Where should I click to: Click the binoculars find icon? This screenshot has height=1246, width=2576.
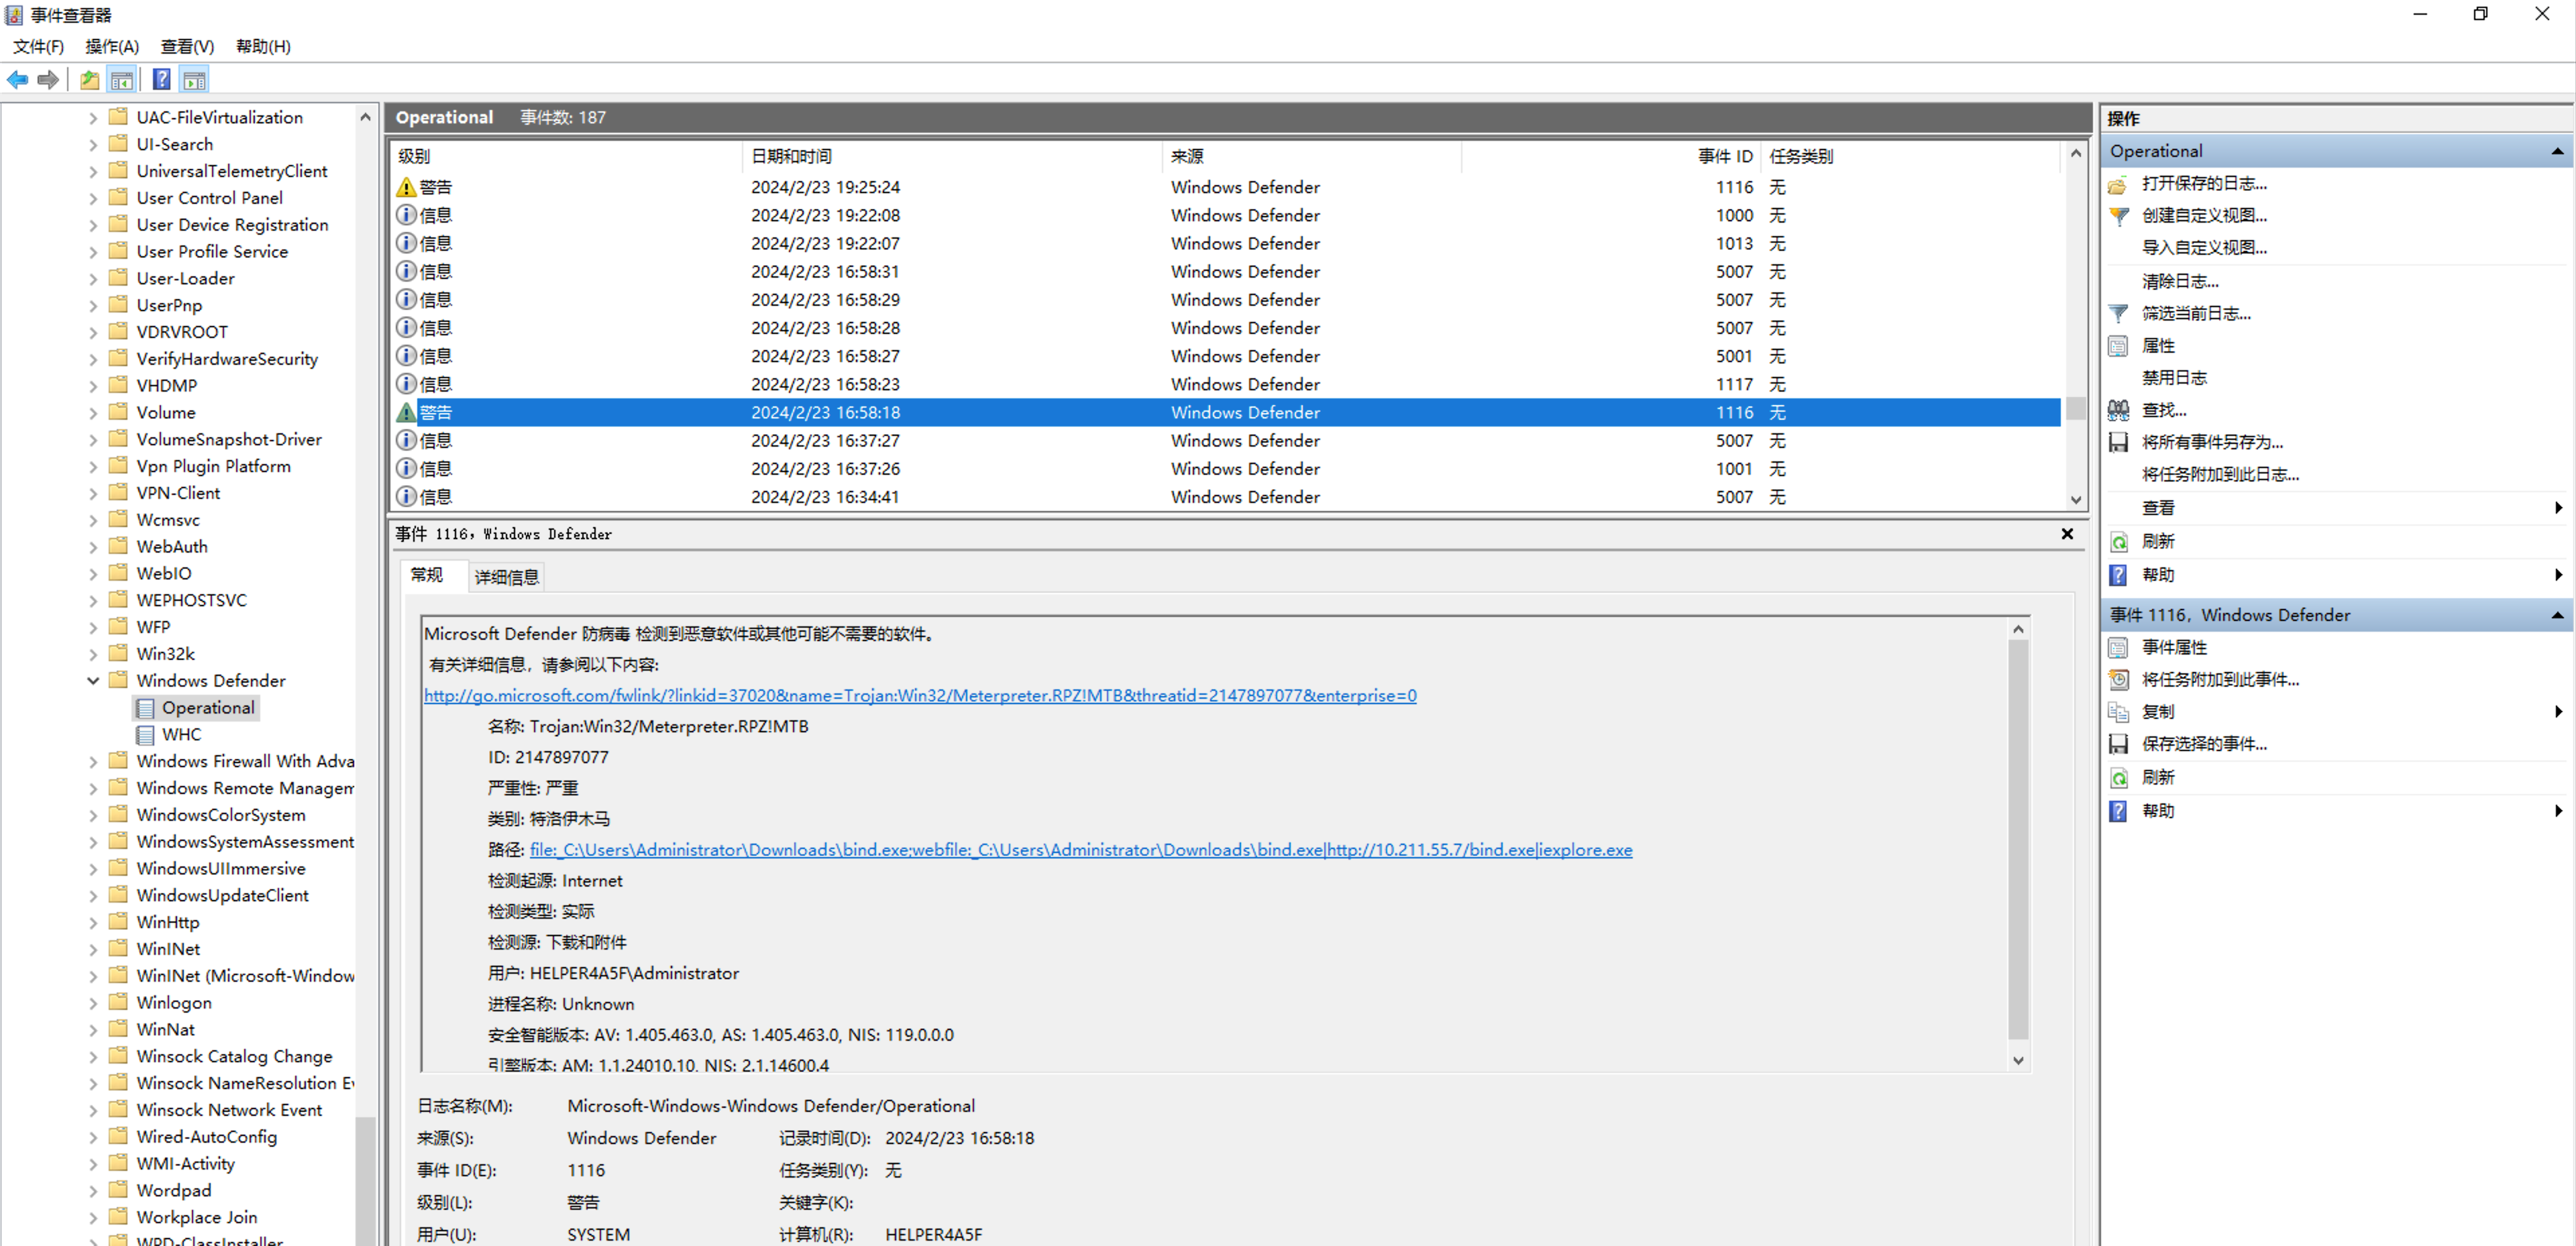[2118, 410]
